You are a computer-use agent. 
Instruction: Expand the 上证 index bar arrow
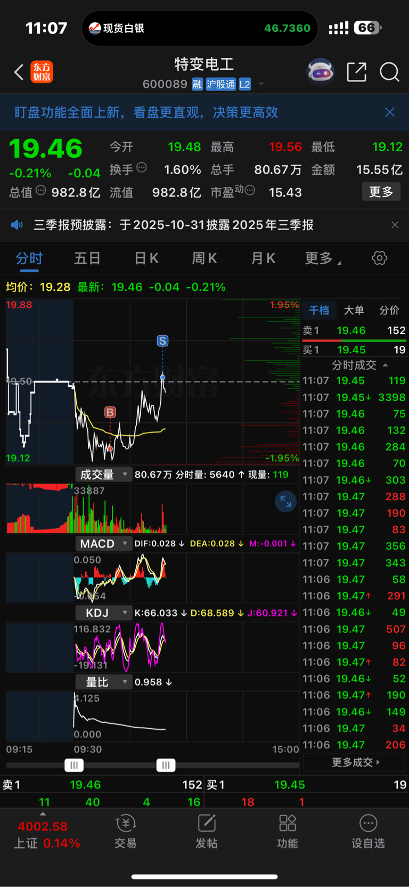[43, 814]
